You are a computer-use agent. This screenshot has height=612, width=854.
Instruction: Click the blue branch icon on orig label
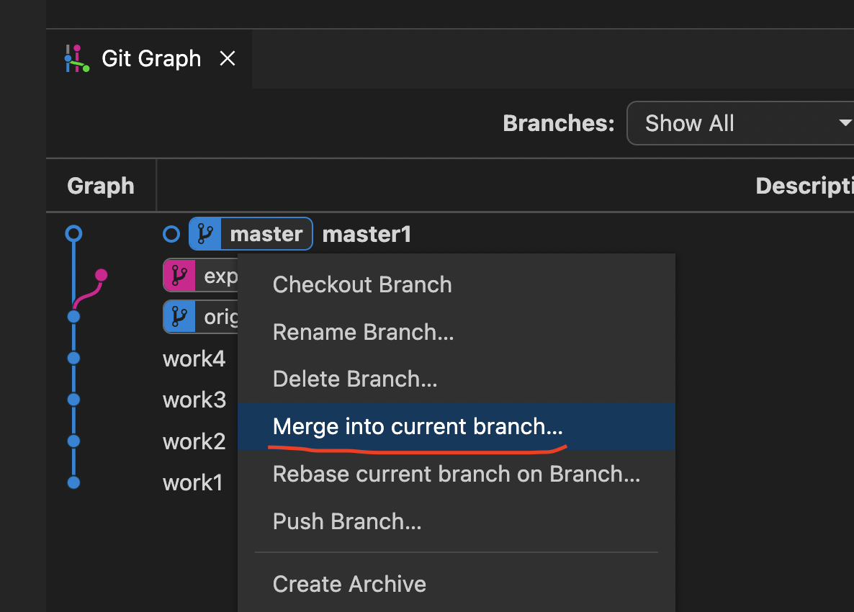[x=179, y=317]
